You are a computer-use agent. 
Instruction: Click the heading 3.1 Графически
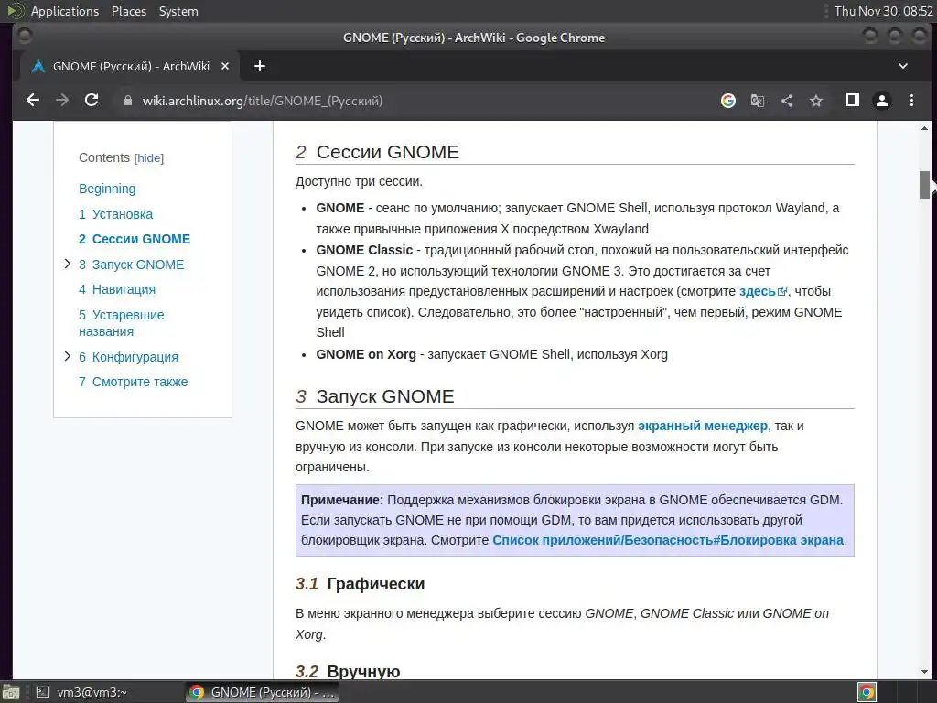pyautogui.click(x=360, y=583)
